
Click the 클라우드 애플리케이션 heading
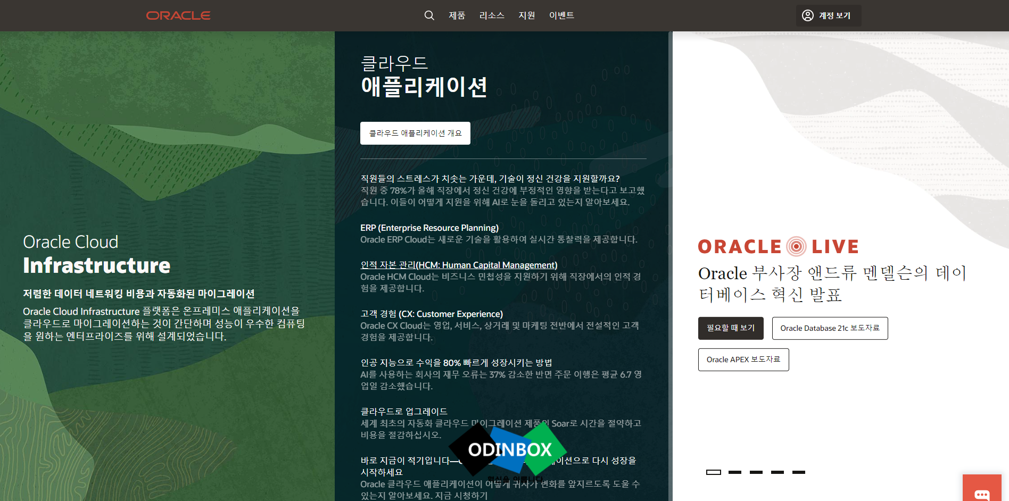click(424, 76)
